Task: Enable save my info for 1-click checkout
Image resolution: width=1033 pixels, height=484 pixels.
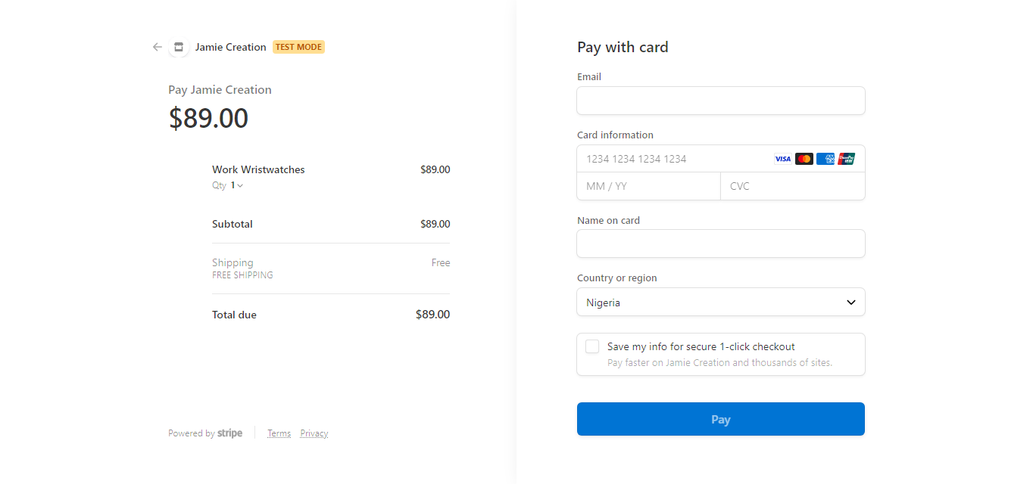Action: point(592,346)
